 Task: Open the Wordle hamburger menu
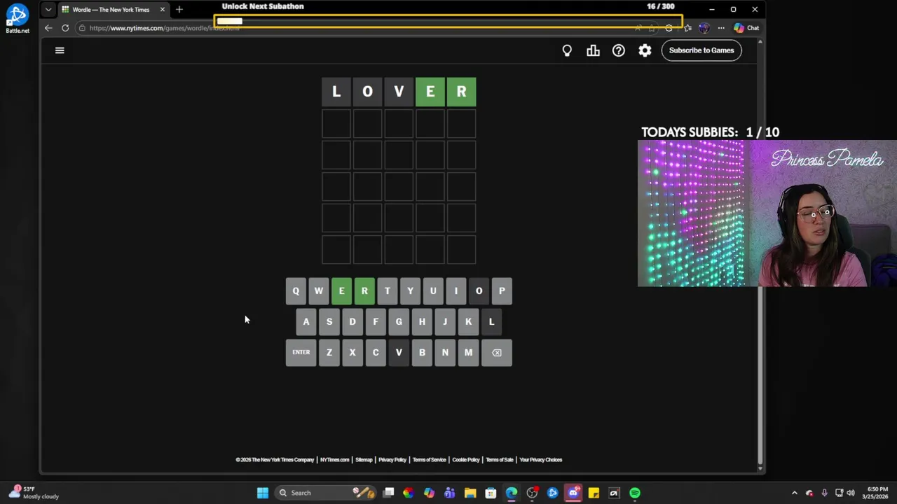[60, 50]
